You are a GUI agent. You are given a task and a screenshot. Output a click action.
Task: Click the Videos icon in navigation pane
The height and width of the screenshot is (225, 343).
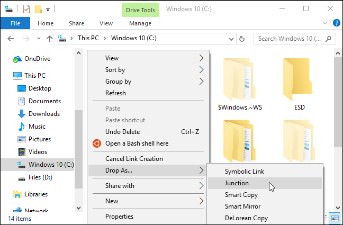tap(22, 152)
